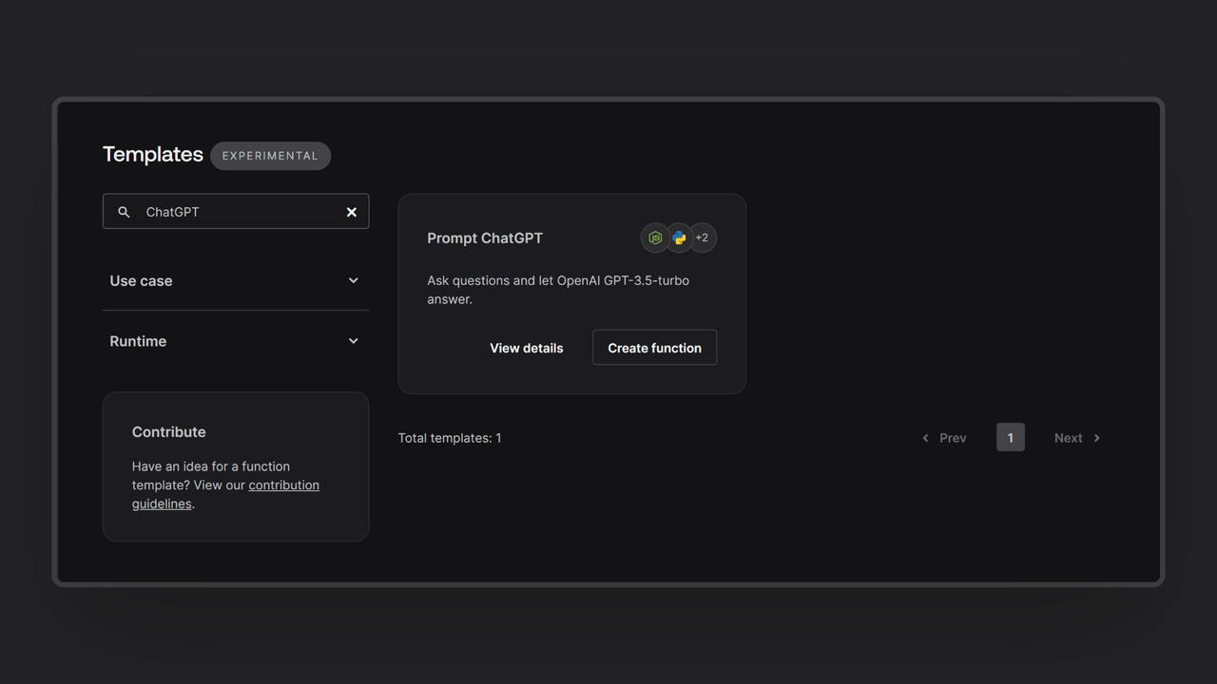Open the contribution guidelines link
The width and height of the screenshot is (1217, 684).
click(283, 485)
